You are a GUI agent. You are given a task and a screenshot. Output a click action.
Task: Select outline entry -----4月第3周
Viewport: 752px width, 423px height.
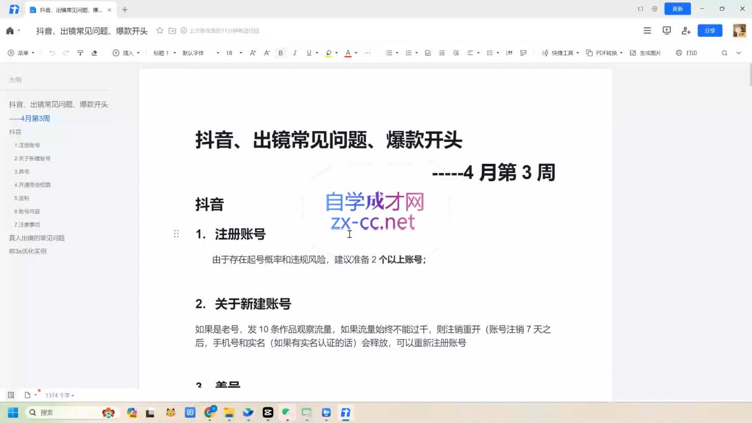tap(30, 118)
